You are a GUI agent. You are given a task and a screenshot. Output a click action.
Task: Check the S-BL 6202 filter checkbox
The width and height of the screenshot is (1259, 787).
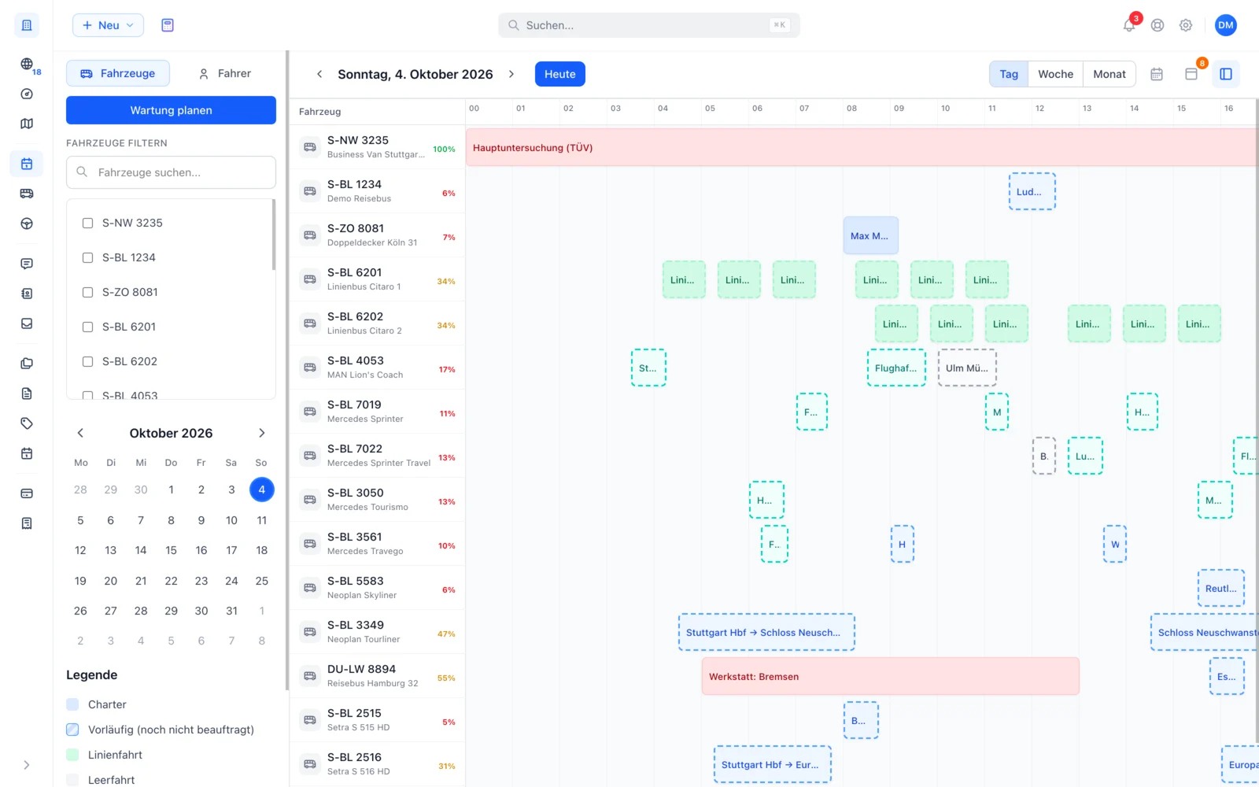[88, 361]
